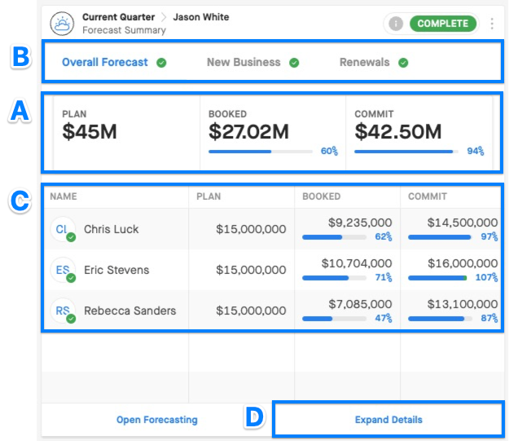Click Chris Luck's 97% commit progress bar
This screenshot has height=441, width=509.
[440, 237]
